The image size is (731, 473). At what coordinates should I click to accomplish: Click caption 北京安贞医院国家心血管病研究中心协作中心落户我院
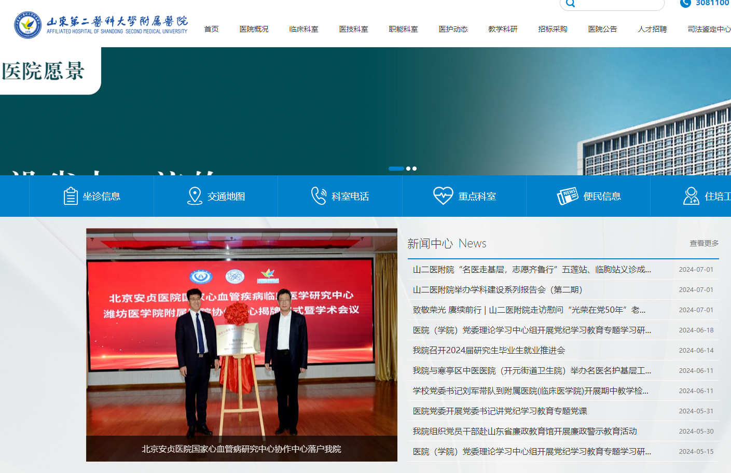point(242,449)
